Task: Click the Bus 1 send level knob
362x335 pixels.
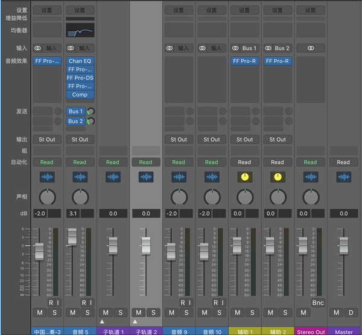Action: [x=91, y=112]
